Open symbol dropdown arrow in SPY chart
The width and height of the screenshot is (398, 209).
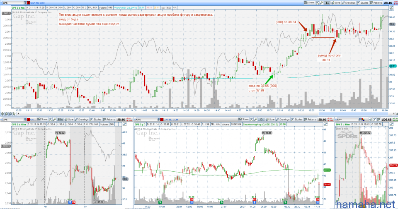tap(360, 120)
